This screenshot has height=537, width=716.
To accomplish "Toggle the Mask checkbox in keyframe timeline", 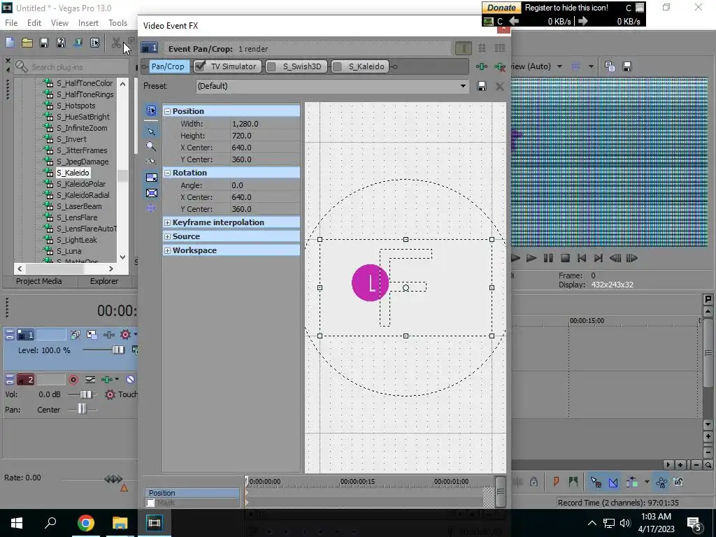I will (x=150, y=503).
